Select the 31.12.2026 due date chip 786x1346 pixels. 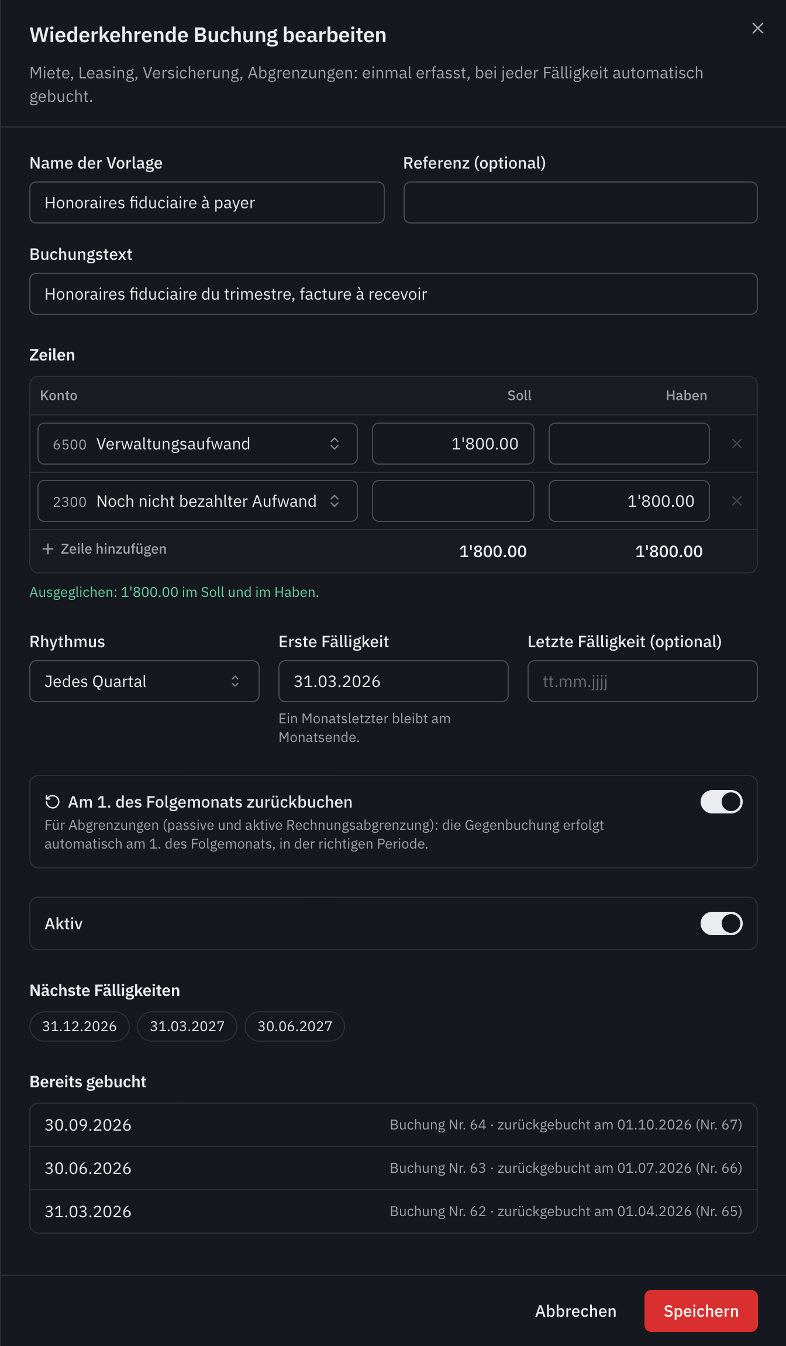click(x=80, y=1026)
